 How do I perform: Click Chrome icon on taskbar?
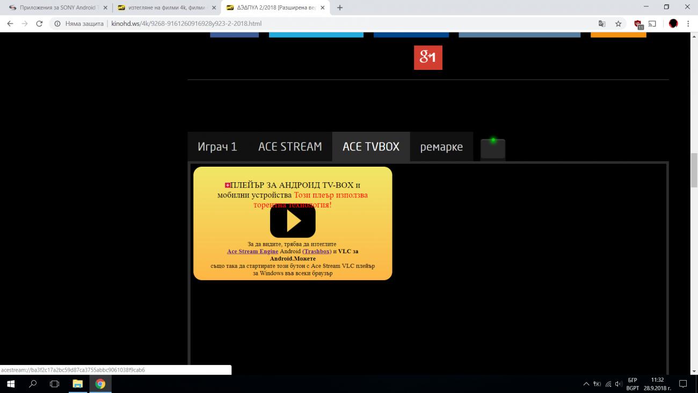100,384
